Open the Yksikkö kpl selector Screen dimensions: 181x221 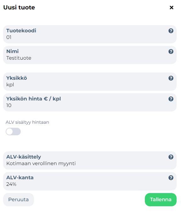pos(90,82)
